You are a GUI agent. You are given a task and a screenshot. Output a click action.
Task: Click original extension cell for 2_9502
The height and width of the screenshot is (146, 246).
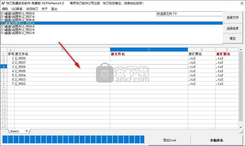click(x=202, y=84)
